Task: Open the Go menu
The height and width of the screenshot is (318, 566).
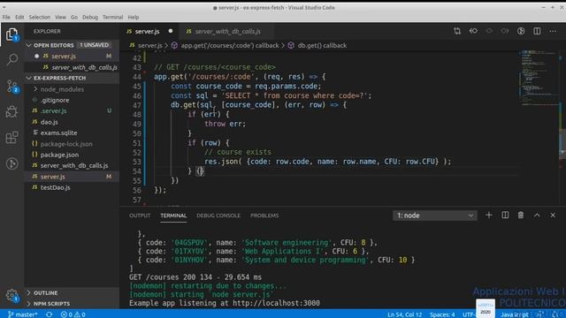Action: tap(74, 17)
